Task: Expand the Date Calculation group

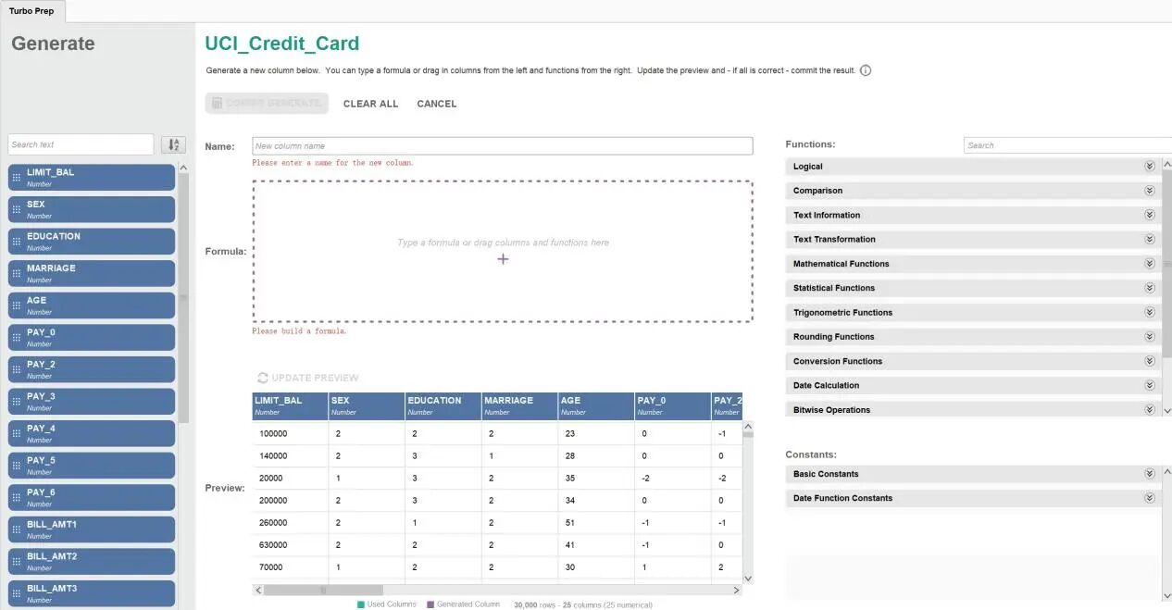Action: [x=1150, y=385]
